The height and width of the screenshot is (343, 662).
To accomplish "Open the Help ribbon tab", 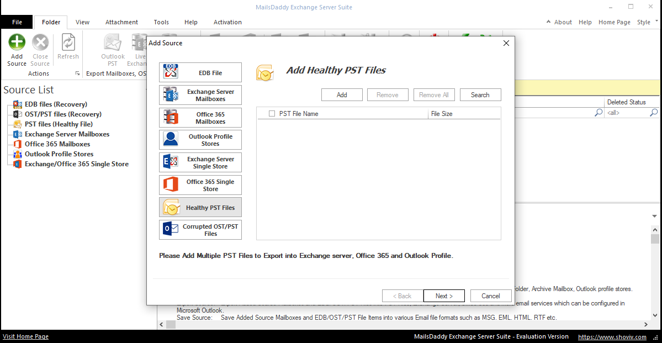I will pyautogui.click(x=191, y=22).
